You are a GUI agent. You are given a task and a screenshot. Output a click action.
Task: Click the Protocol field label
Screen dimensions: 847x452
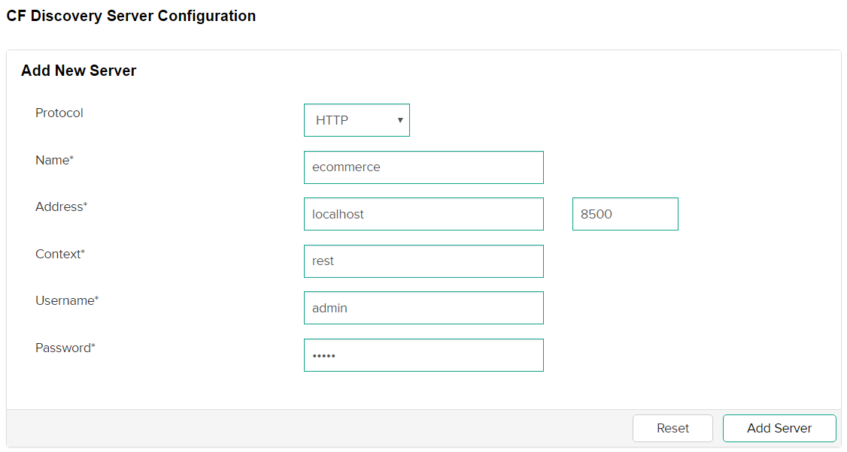click(59, 113)
